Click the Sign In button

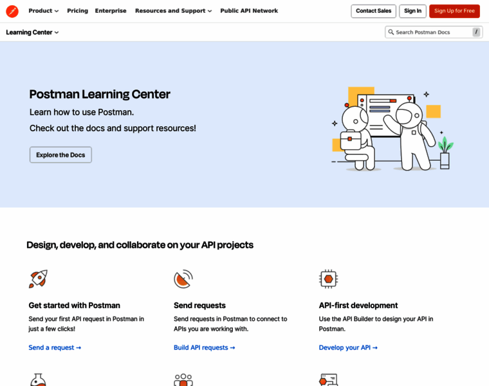pyautogui.click(x=412, y=11)
